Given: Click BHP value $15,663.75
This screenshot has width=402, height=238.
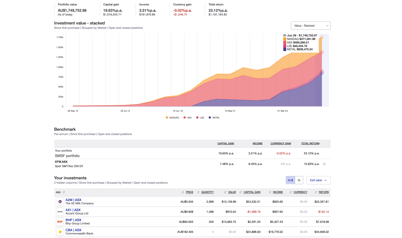Looking at the screenshot, I should [x=229, y=222].
